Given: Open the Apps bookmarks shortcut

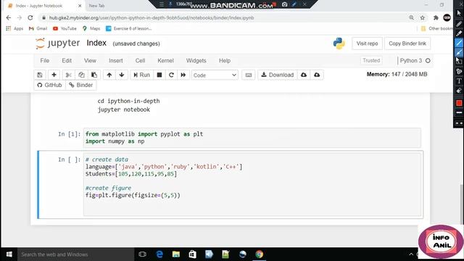Looking at the screenshot, I should [x=14, y=28].
